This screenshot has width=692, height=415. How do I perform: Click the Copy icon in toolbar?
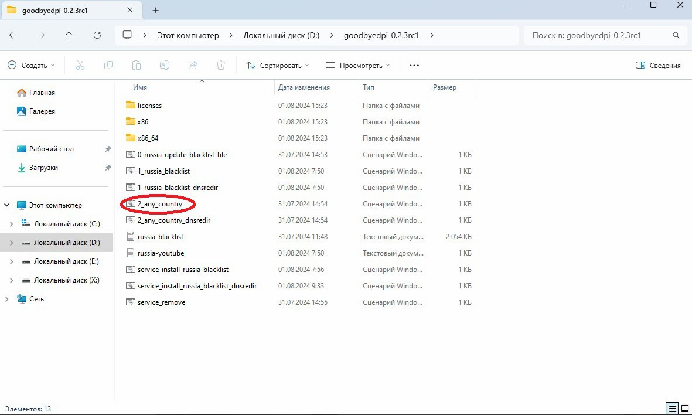[x=108, y=65]
